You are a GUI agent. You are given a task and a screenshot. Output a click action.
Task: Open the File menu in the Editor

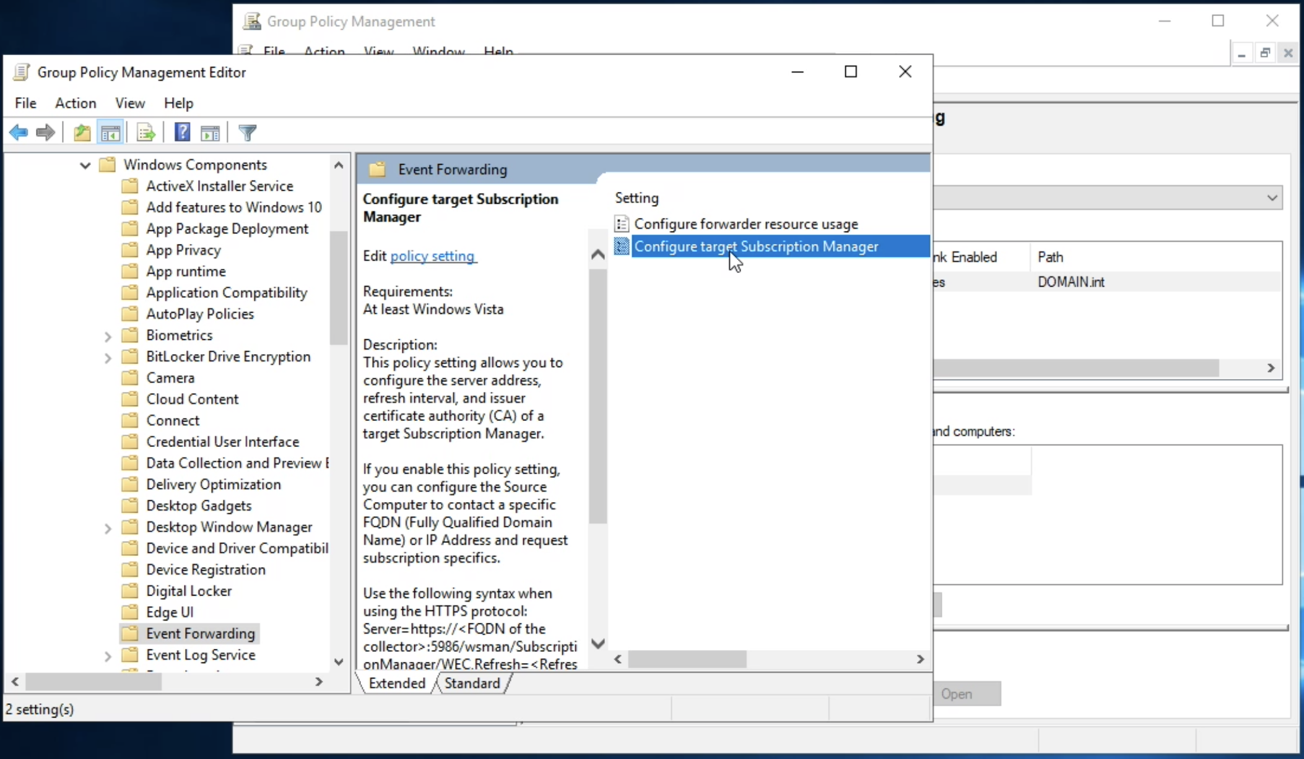25,103
